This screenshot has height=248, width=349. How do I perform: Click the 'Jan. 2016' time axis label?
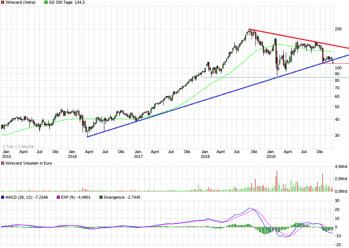pyautogui.click(x=72, y=154)
